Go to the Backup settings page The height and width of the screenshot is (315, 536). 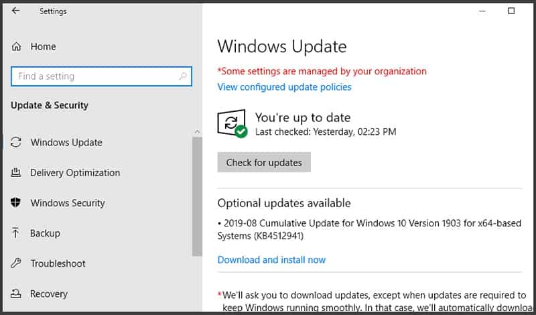pyautogui.click(x=45, y=233)
